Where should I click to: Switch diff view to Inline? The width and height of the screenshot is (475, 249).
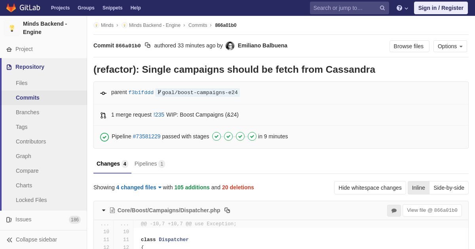418,188
